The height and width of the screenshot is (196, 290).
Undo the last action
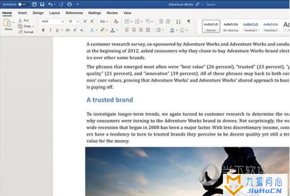coord(50,4)
